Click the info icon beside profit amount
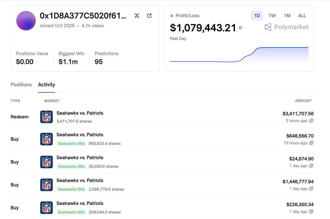The width and height of the screenshot is (330, 219). pyautogui.click(x=240, y=28)
